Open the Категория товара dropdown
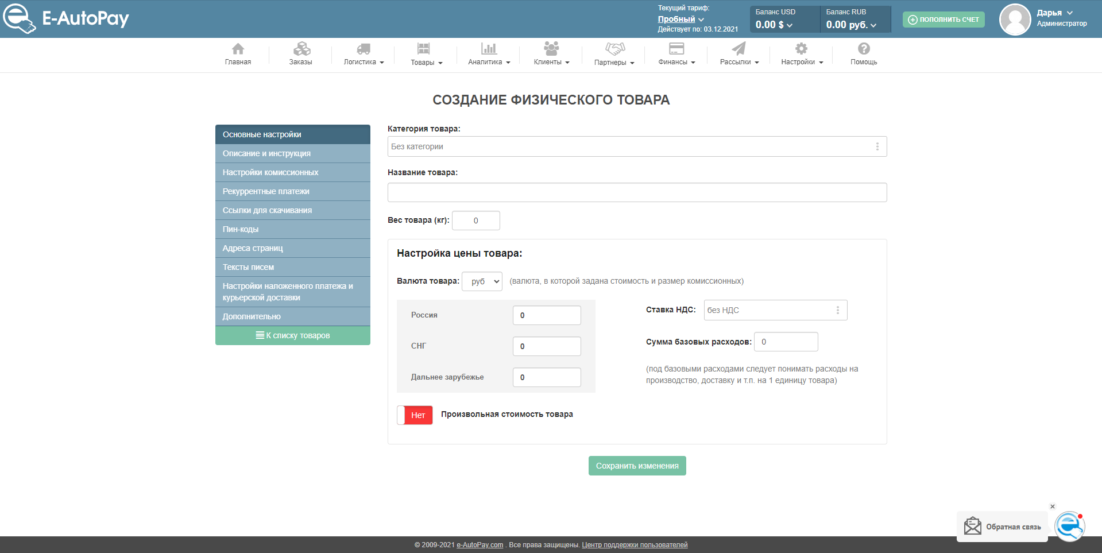 [x=637, y=146]
